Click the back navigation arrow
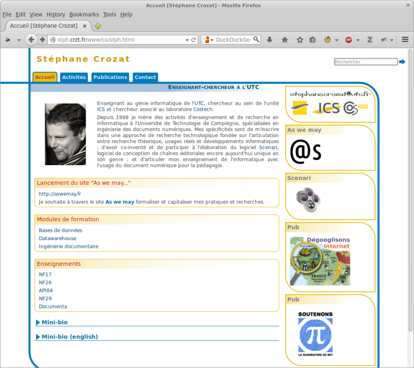Viewport: 414px width, 368px height. [31, 40]
